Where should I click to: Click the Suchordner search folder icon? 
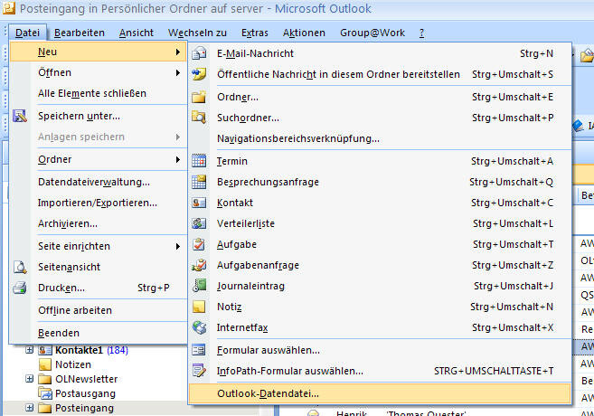pyautogui.click(x=200, y=118)
